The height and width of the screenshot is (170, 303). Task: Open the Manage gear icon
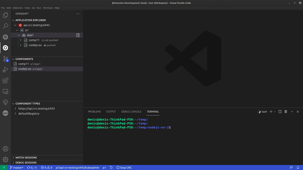click(5, 160)
